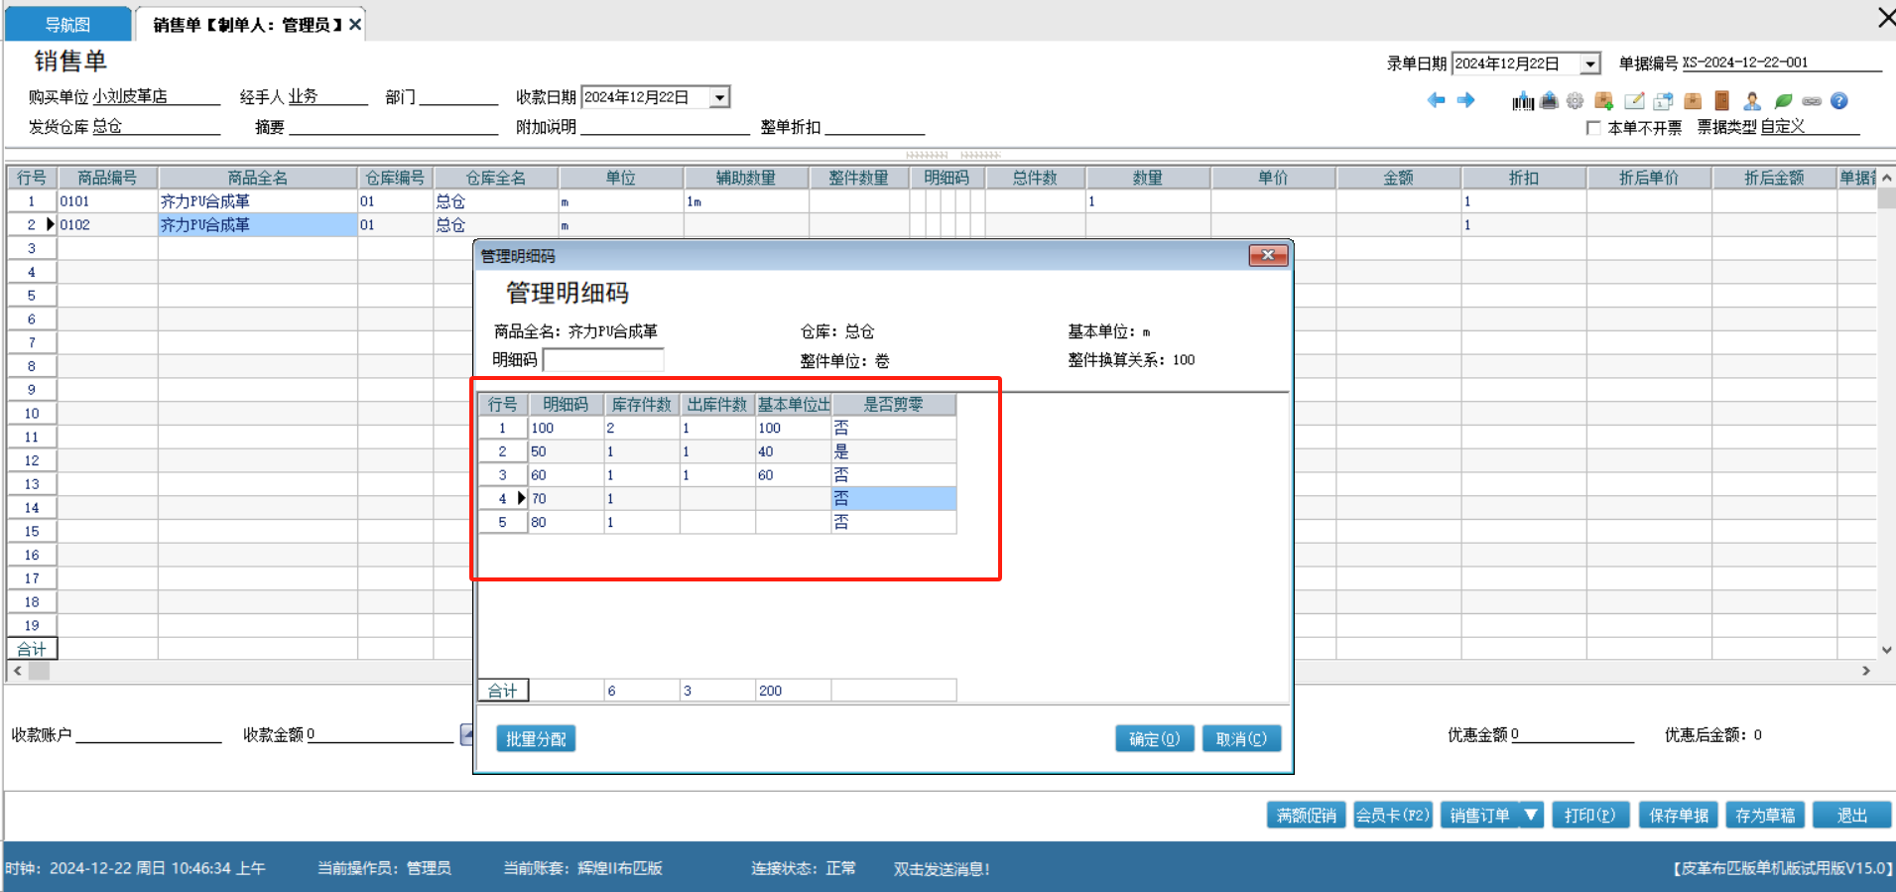Select the 销售单 tab

pos(246,24)
